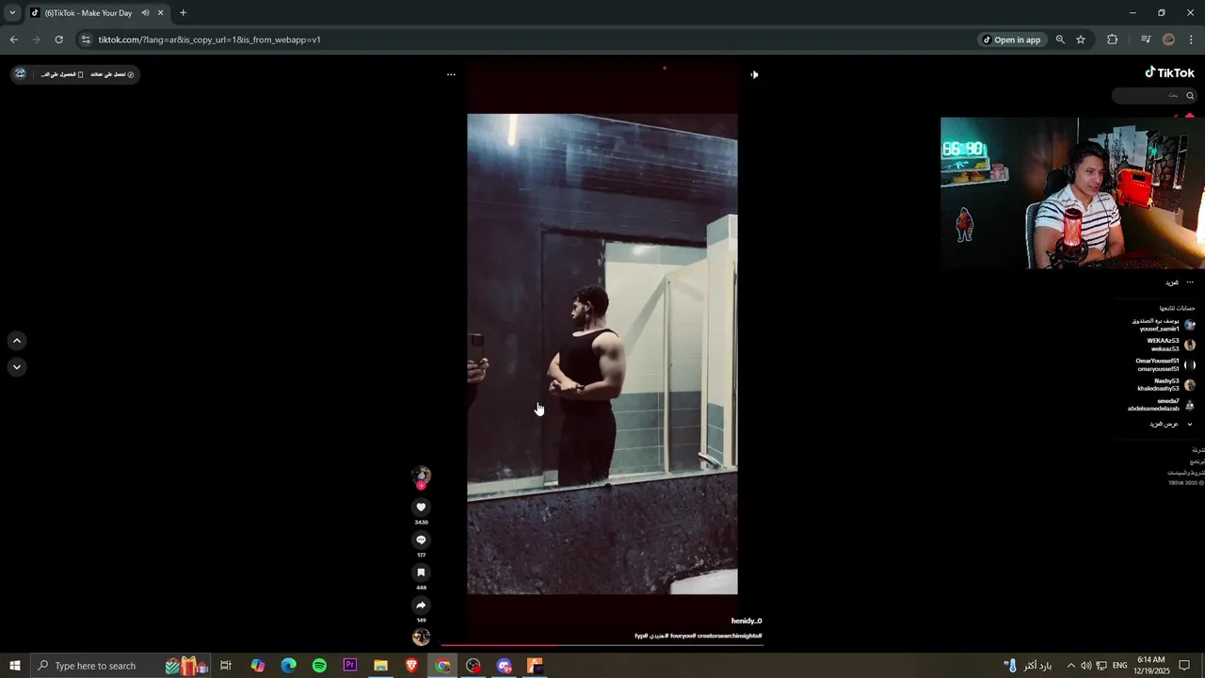This screenshot has height=678, width=1205.
Task: Share the video using the arrow icon
Action: [x=421, y=605]
